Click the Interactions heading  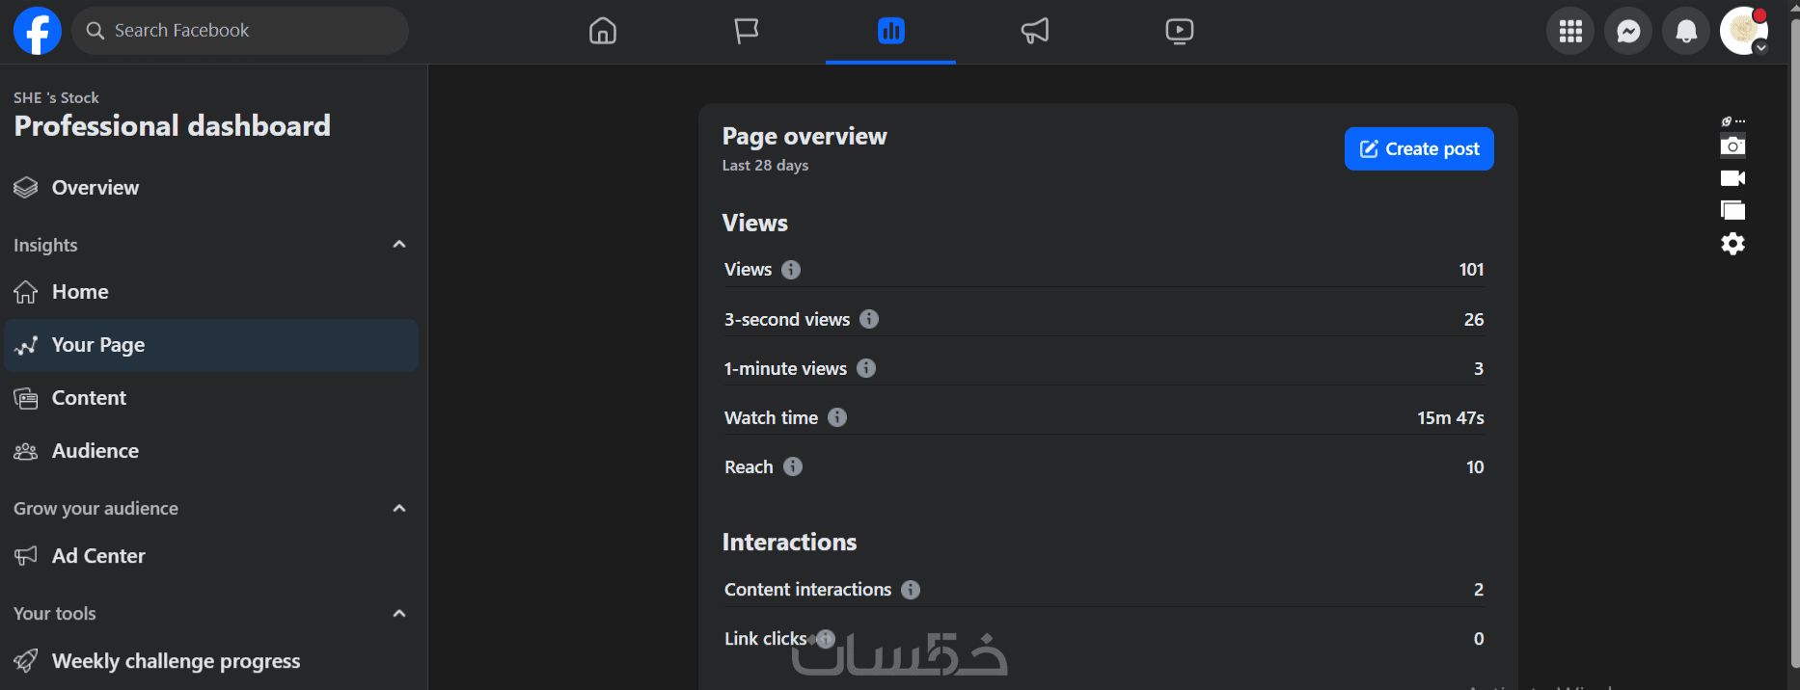tap(789, 542)
